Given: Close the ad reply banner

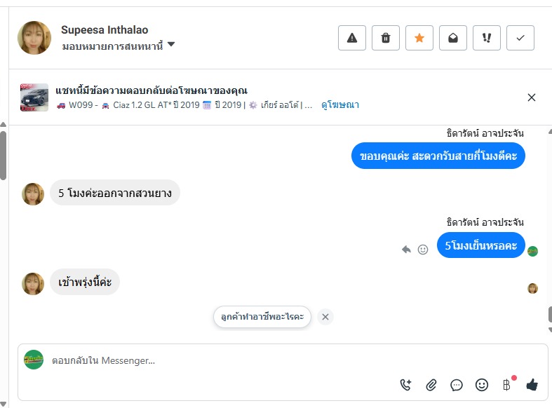Looking at the screenshot, I should (532, 97).
